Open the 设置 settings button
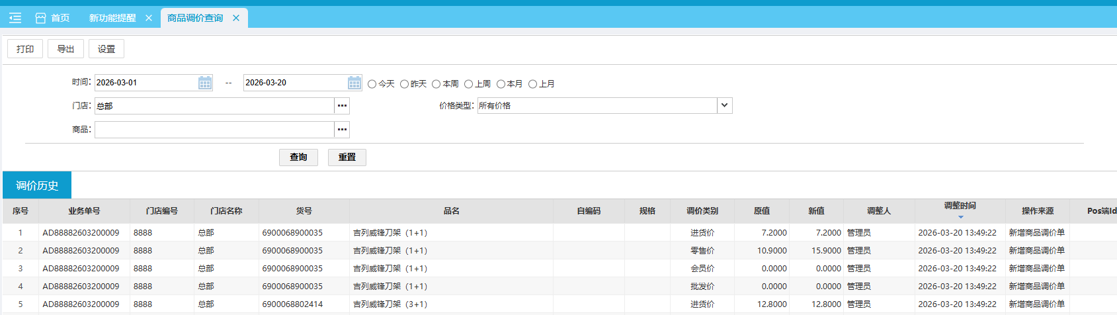 pyautogui.click(x=106, y=49)
